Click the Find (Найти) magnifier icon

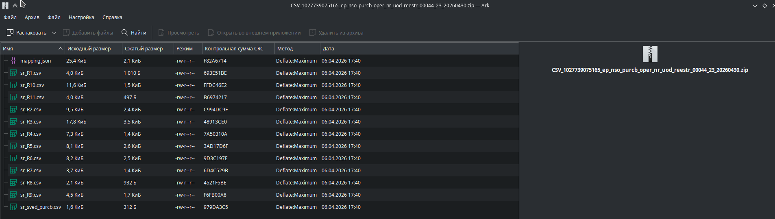[125, 33]
